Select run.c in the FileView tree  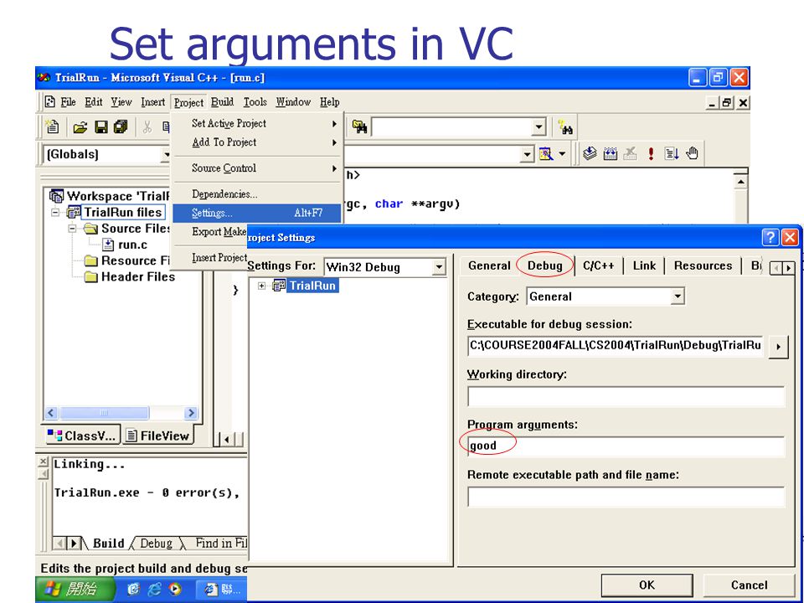click(132, 245)
